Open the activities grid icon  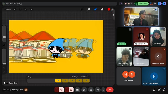point(164,90)
